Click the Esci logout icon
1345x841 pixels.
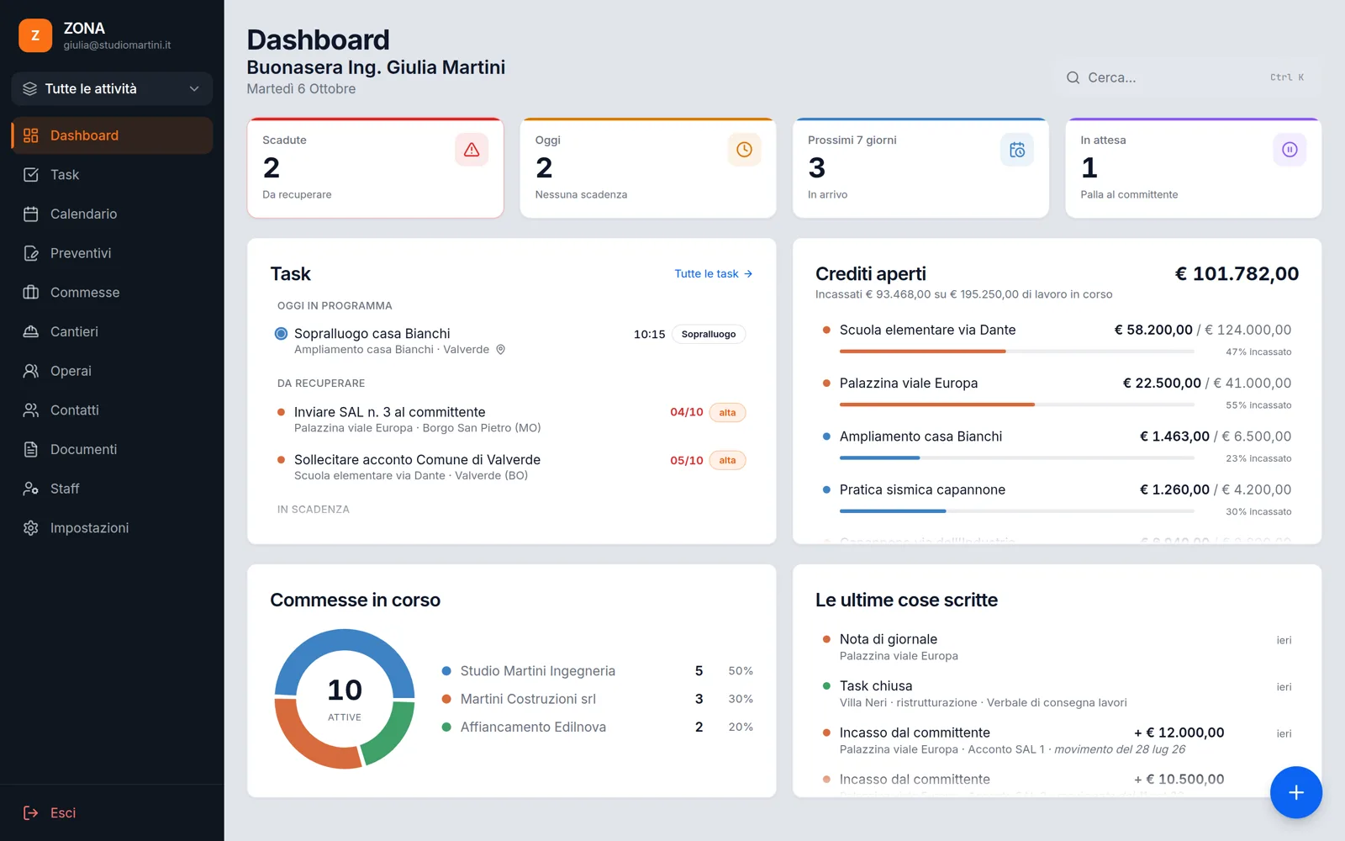(x=31, y=812)
